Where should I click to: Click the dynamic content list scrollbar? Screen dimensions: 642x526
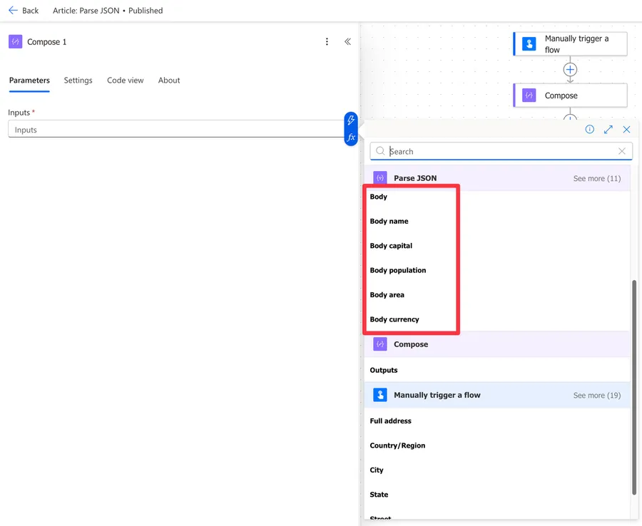point(633,385)
